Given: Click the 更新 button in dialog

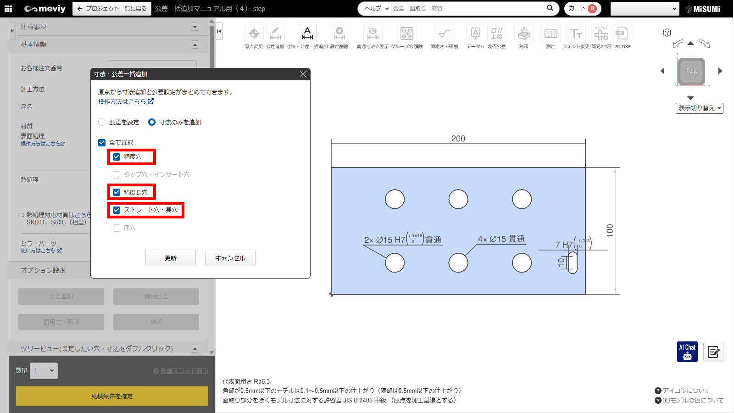Looking at the screenshot, I should [171, 258].
